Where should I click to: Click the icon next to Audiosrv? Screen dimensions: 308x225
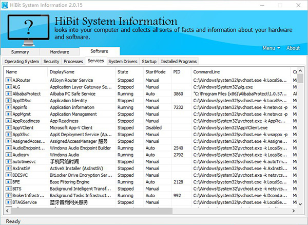[9, 155]
